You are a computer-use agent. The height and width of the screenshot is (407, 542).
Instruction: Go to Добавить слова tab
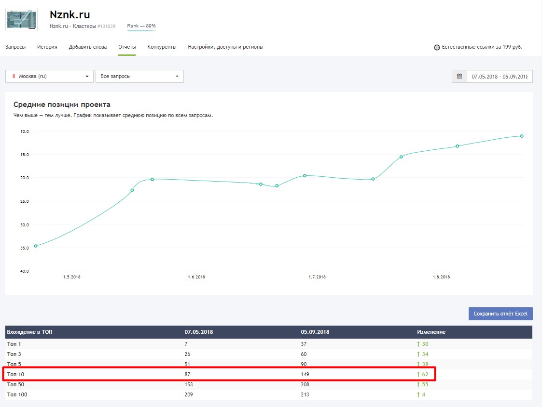pyautogui.click(x=88, y=47)
